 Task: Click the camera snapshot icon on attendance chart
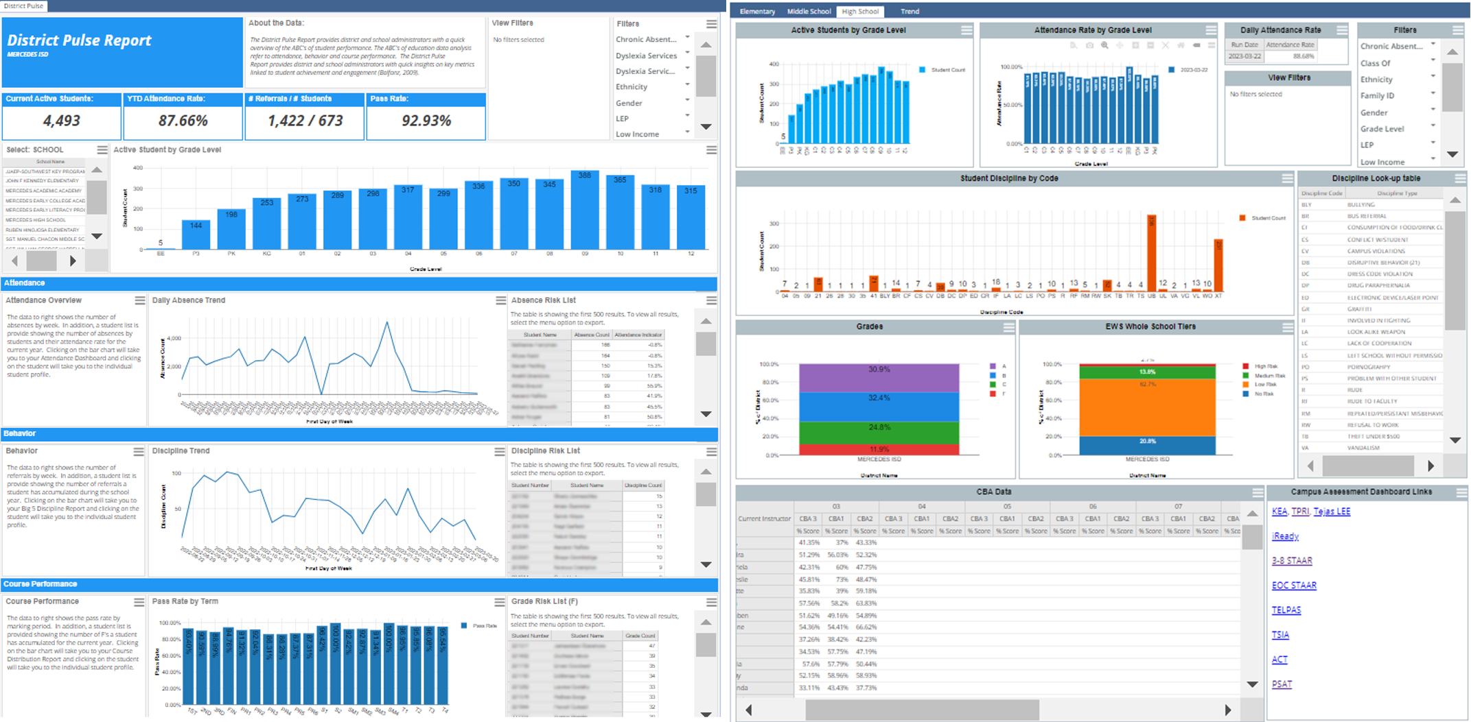point(1089,45)
